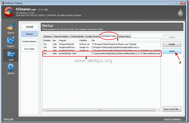Click the Disable button
The image size is (189, 123).
pos(172,44)
